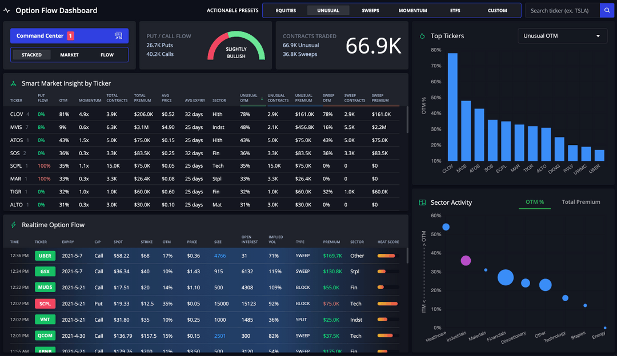Select the red SCPL ticker badge

(45, 304)
